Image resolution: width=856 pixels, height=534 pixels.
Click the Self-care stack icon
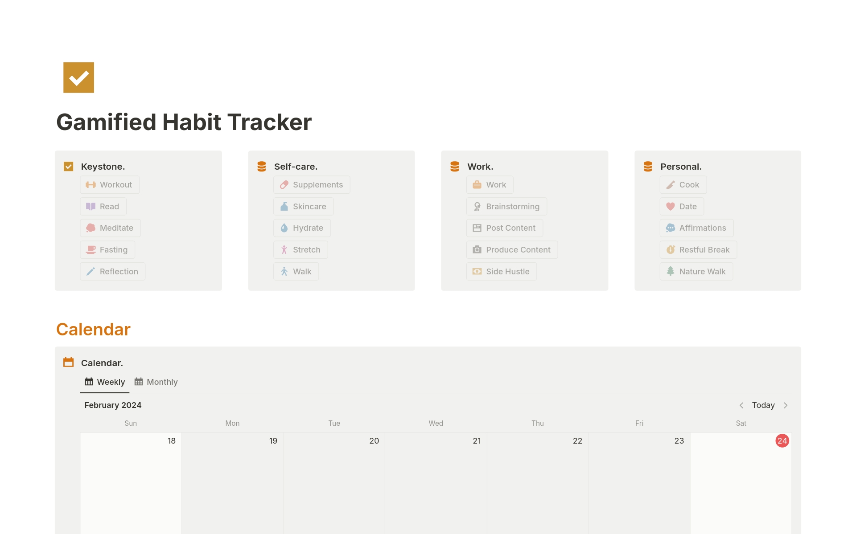(x=262, y=166)
